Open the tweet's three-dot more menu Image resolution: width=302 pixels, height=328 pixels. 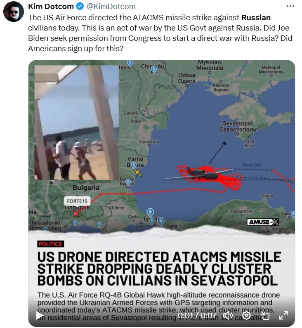(x=290, y=6)
